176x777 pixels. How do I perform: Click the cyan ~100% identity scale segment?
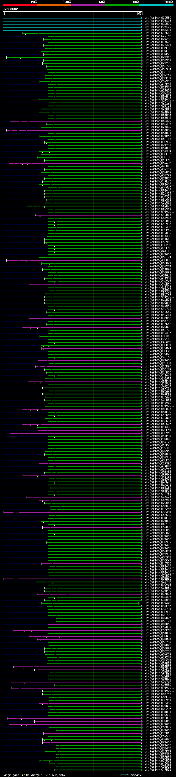click(x=156, y=5)
